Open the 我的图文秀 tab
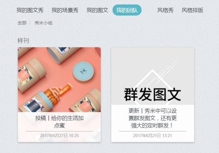The height and width of the screenshot is (153, 219). (30, 10)
